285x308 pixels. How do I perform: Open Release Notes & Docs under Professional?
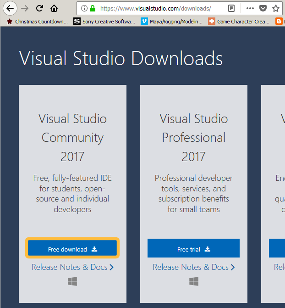point(194,267)
